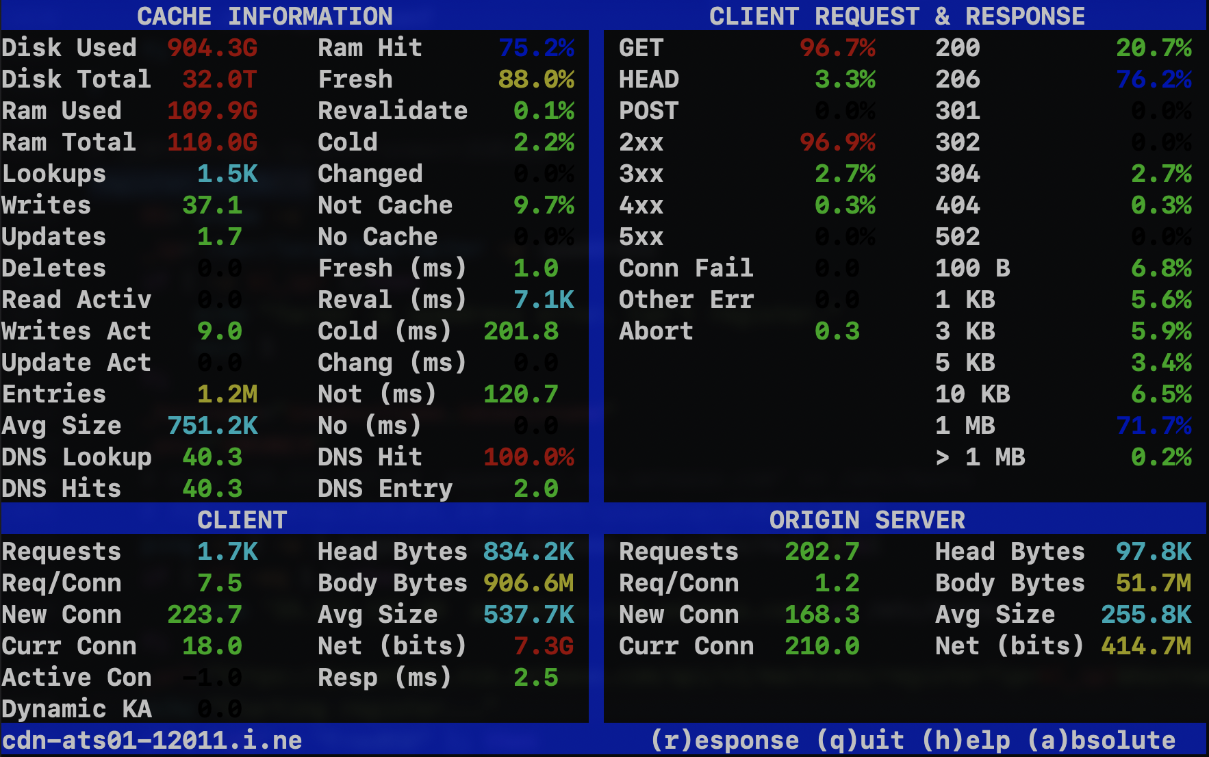
Task: Select the ORIGIN SERVER panel title bar
Action: click(x=867, y=519)
